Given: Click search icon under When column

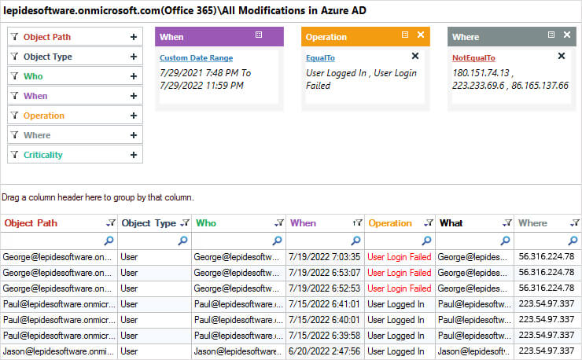Looking at the screenshot, I should coord(355,241).
